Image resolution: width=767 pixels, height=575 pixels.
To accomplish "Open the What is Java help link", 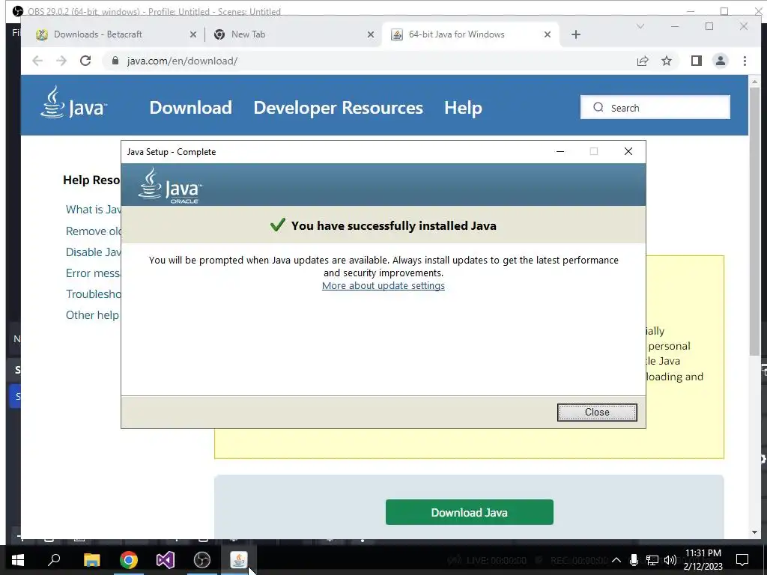I will point(94,210).
